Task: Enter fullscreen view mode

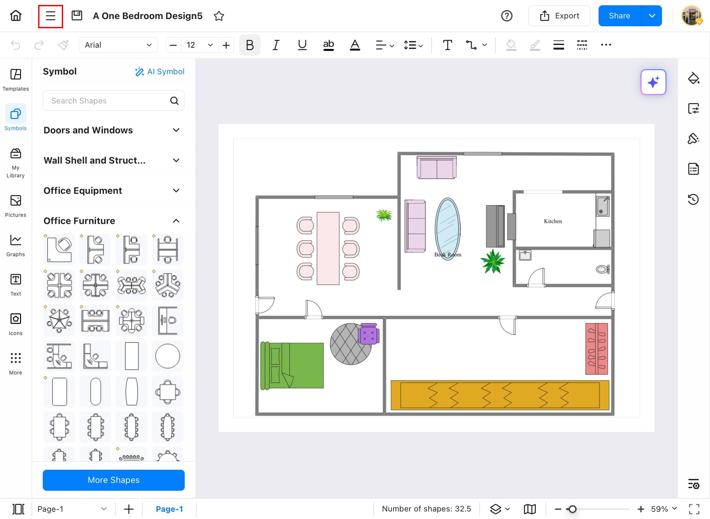Action: [x=694, y=509]
